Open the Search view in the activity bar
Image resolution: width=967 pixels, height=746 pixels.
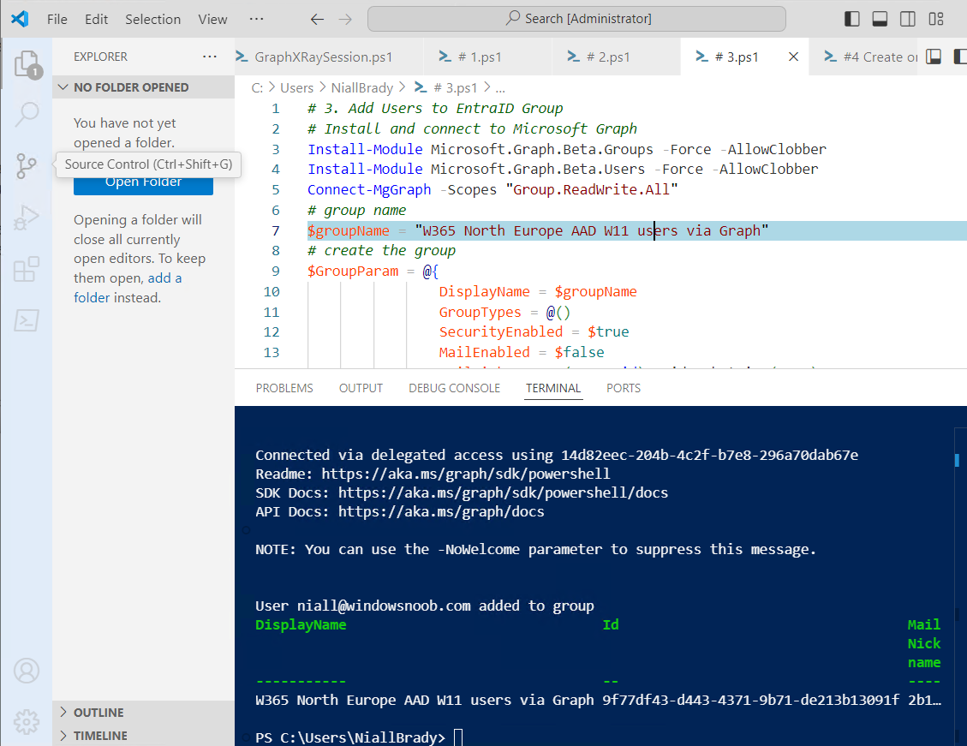click(27, 113)
